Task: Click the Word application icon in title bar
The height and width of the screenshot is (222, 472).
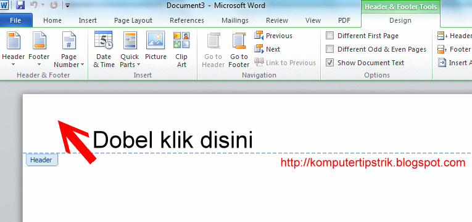Action: pos(4,5)
